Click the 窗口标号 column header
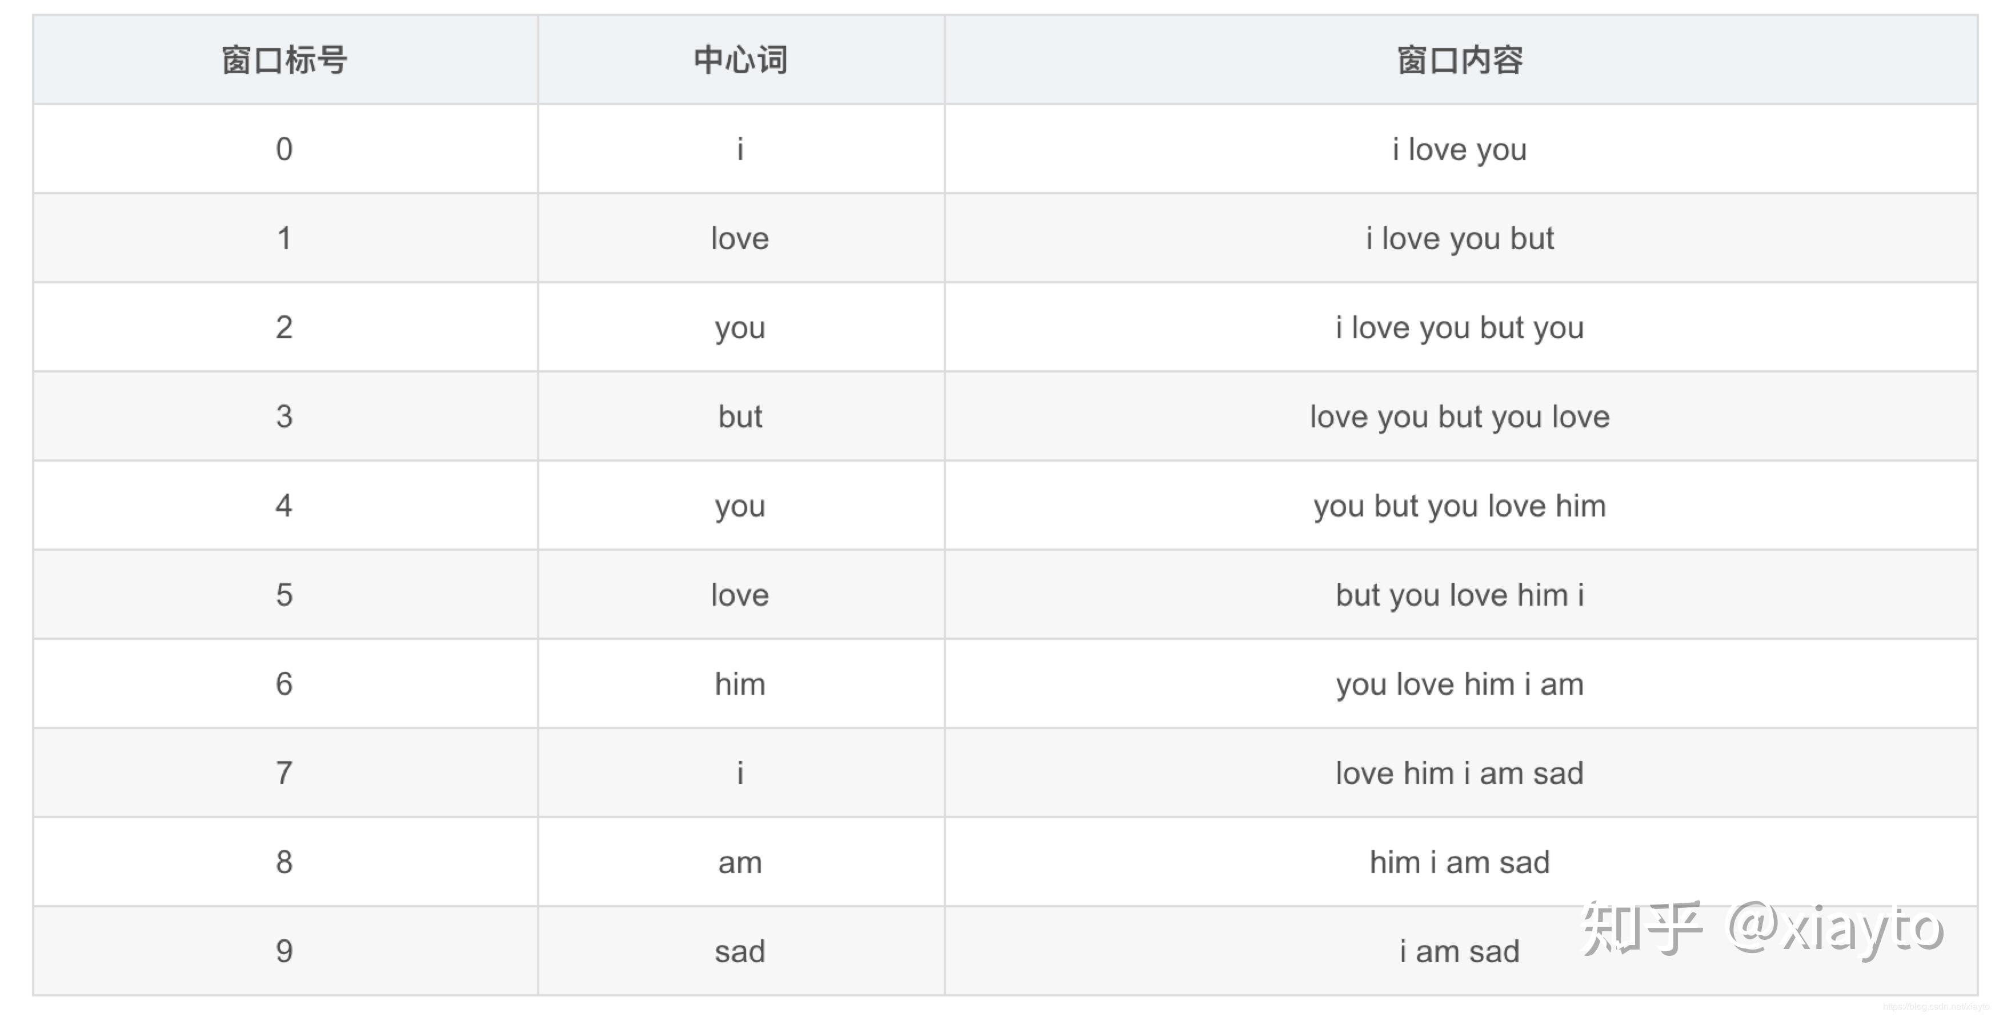This screenshot has height=1017, width=1995. (285, 59)
